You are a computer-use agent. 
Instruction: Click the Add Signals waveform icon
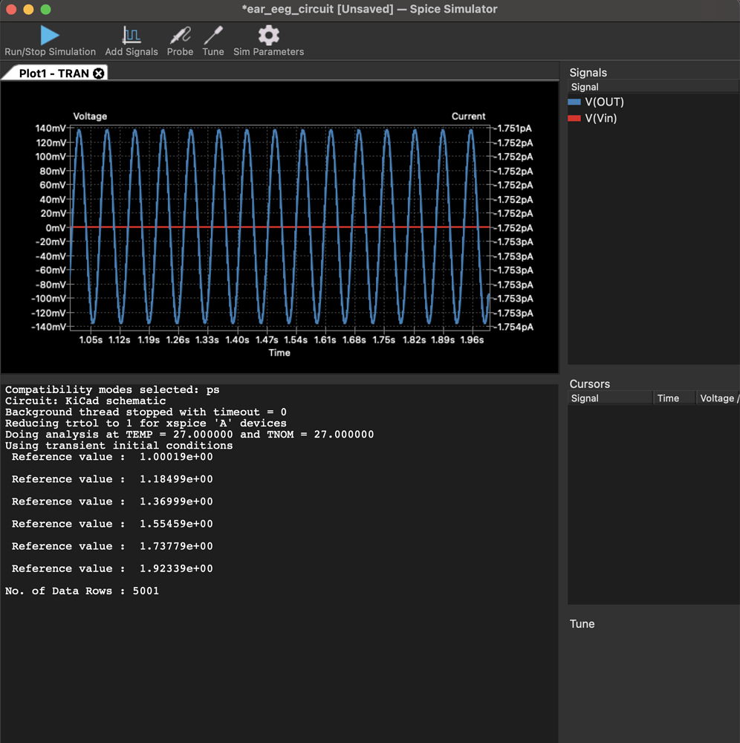point(132,33)
